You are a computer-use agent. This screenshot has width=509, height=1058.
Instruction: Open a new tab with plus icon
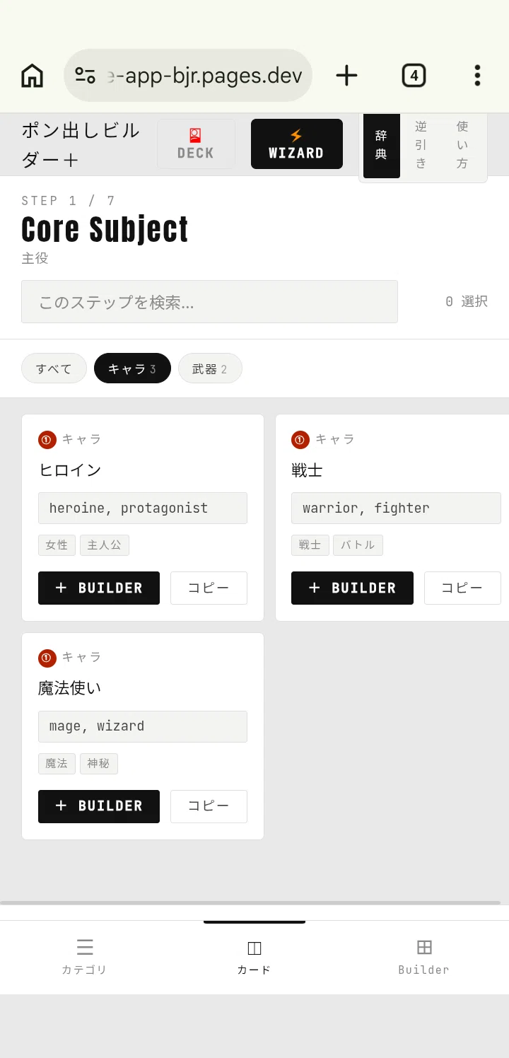[x=346, y=75]
